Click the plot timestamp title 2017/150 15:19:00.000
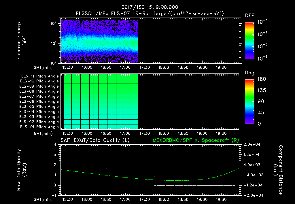Image resolution: width=295 pixels, height=204 pixels. tap(150, 7)
